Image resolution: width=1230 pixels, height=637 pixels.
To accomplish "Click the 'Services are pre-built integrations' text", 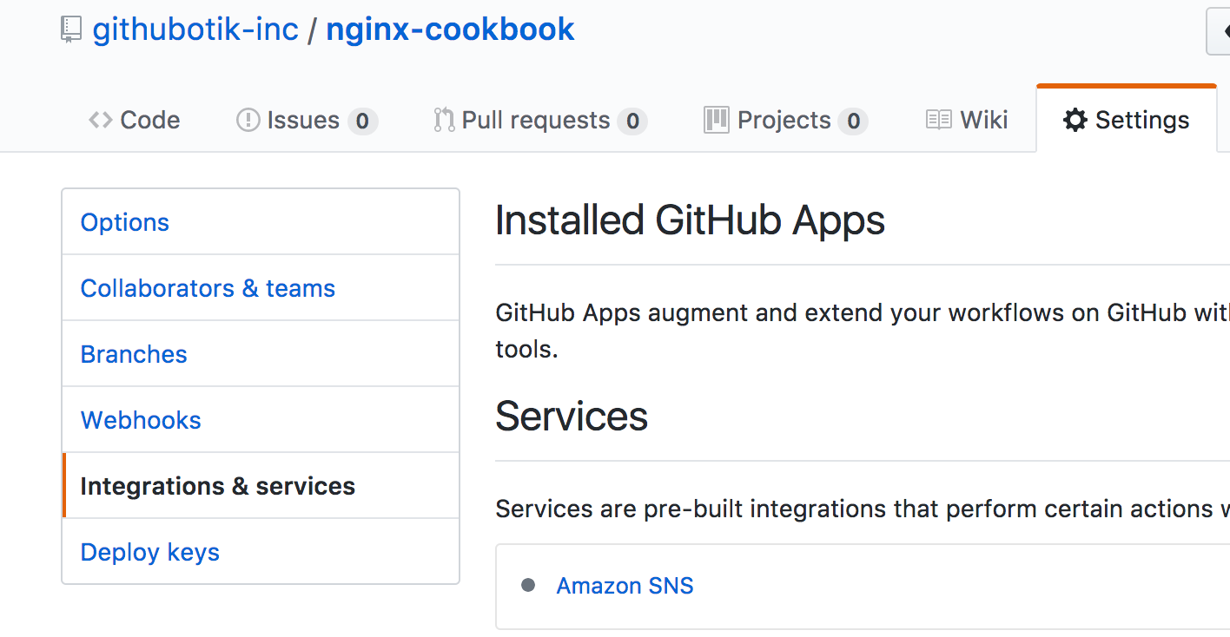I will (862, 509).
